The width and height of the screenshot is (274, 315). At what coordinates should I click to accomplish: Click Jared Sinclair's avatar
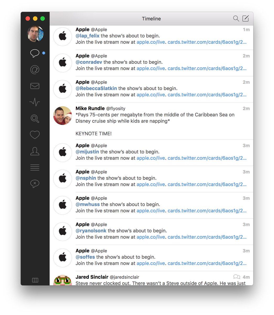pyautogui.click(x=62, y=280)
